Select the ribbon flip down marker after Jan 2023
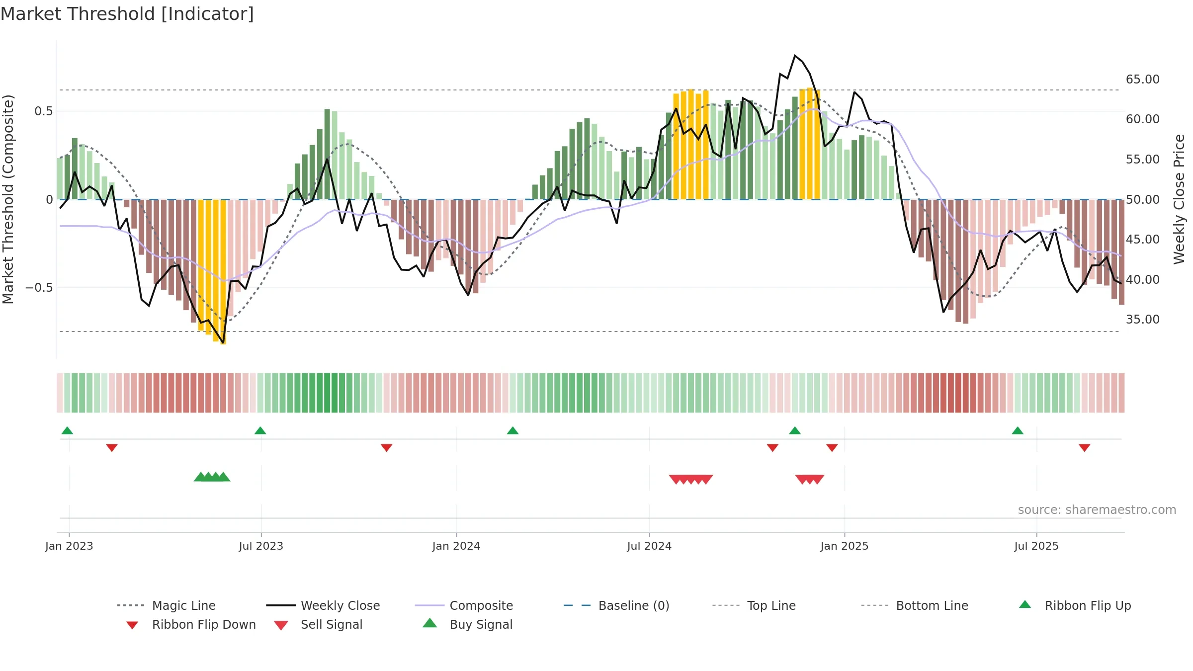This screenshot has height=671, width=1193. coord(112,448)
